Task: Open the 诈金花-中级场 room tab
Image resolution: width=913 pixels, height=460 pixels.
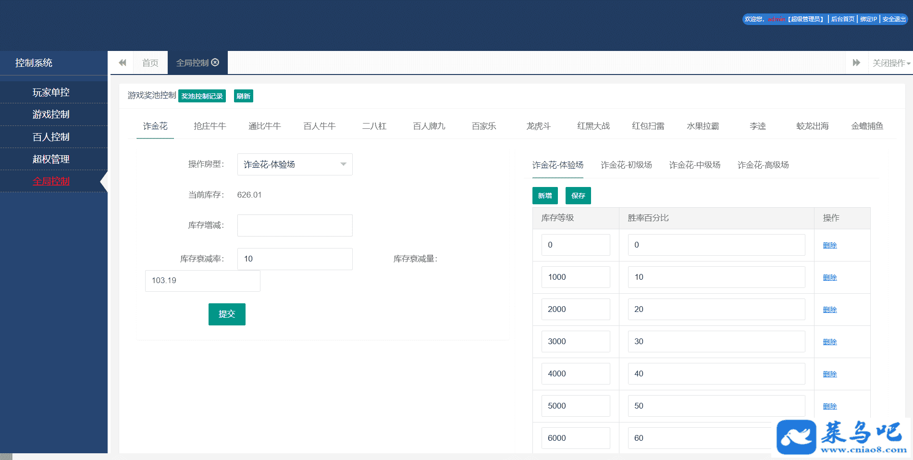Action: pyautogui.click(x=694, y=165)
